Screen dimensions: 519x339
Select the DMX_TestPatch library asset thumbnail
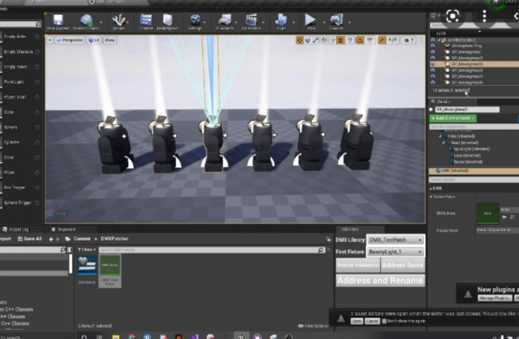pos(110,271)
